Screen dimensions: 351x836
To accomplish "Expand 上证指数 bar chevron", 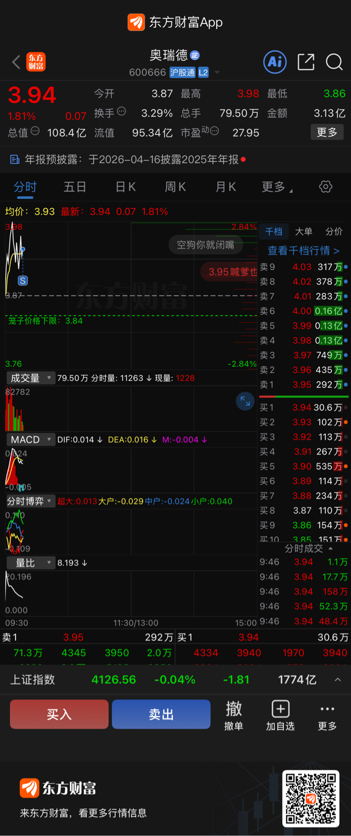I will pos(338,680).
